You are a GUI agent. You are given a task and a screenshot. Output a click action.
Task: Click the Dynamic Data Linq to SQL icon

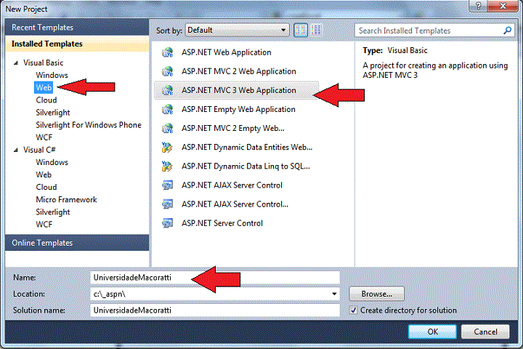coord(167,167)
